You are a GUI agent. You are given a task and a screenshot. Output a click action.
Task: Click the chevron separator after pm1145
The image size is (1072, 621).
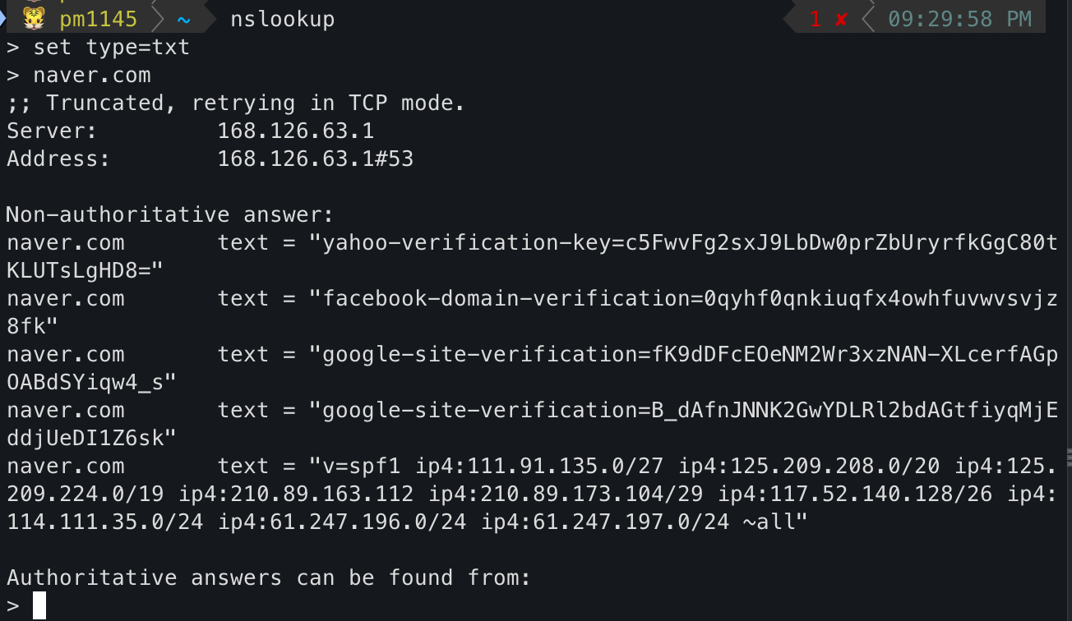click(x=159, y=19)
